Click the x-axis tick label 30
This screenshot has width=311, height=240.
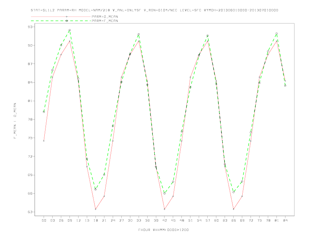pyautogui.click(x=130, y=220)
